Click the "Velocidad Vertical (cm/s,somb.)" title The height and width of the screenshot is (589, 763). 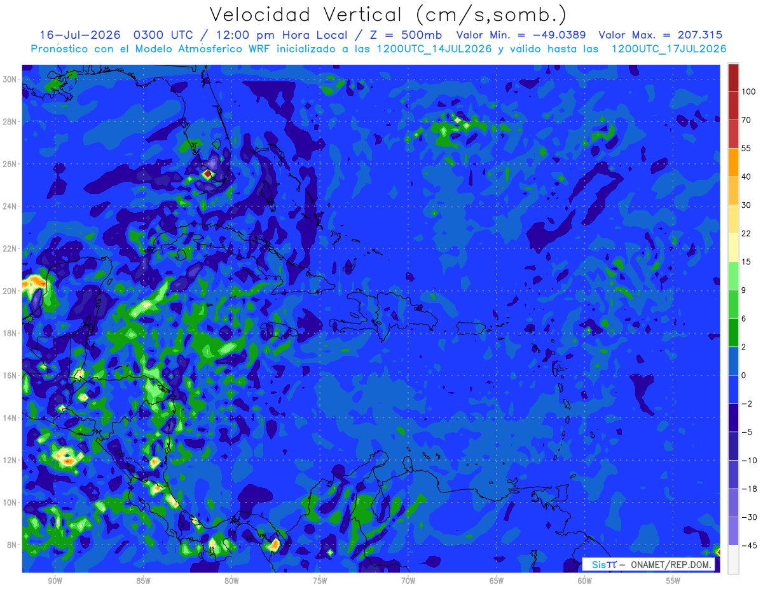[x=388, y=15]
